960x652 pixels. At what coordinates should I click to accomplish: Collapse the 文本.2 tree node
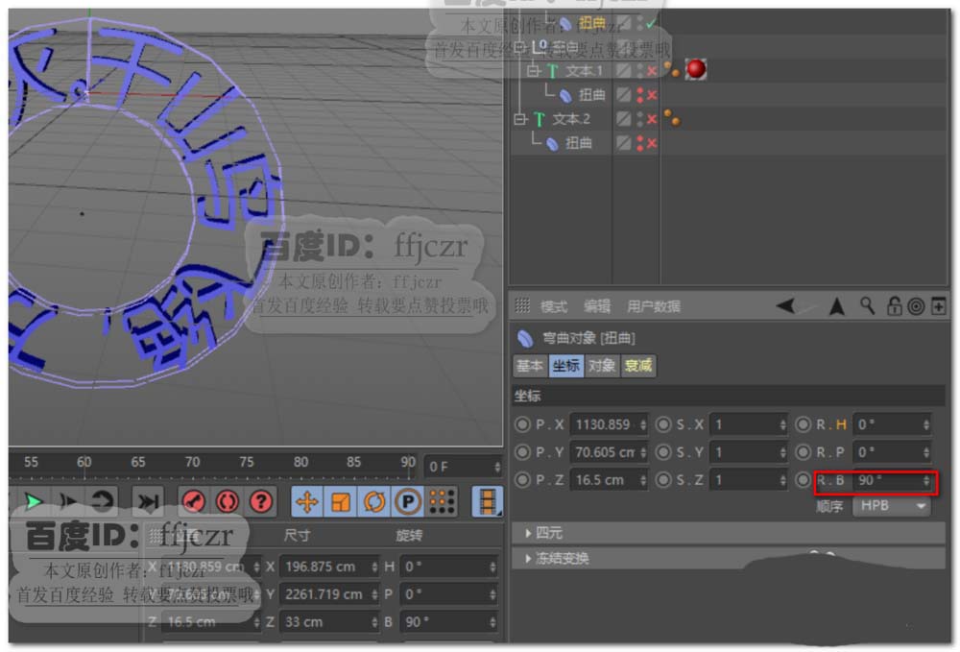pyautogui.click(x=520, y=119)
